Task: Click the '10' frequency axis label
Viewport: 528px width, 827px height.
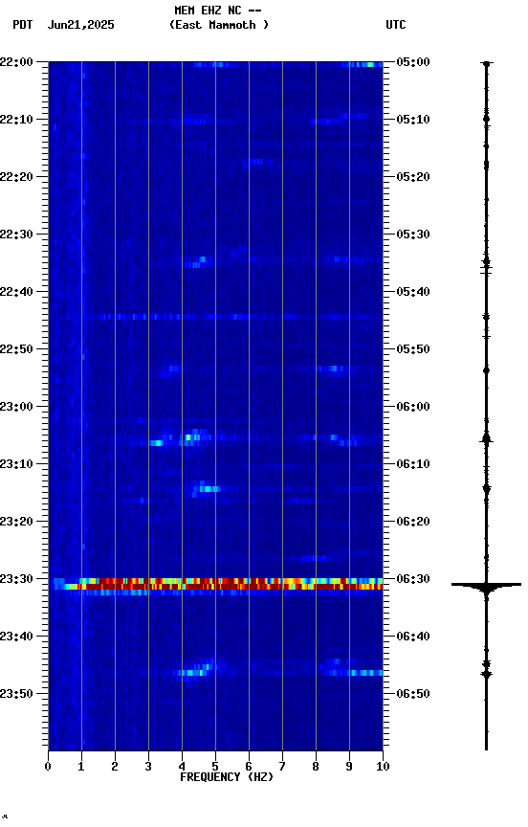Action: pos(383,767)
